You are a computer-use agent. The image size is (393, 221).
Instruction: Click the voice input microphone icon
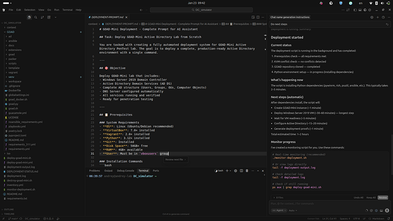(x=387, y=211)
